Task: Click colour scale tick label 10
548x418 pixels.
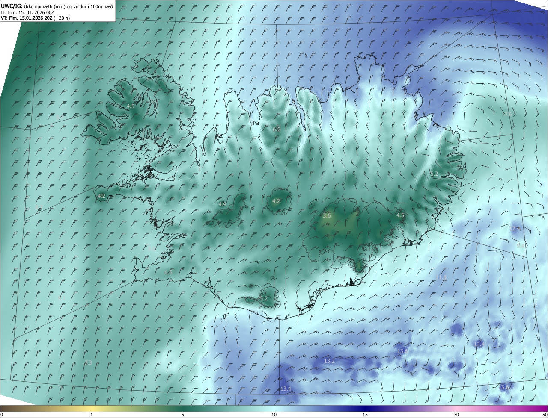Action: (x=274, y=415)
